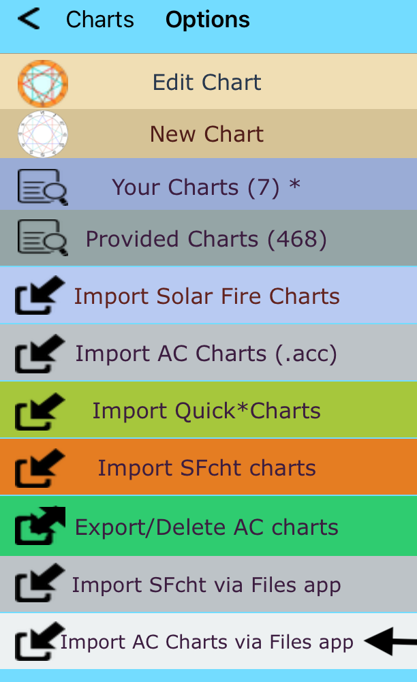Click the search icon beside Your Charts
This screenshot has width=417, height=682.
pos(43,187)
